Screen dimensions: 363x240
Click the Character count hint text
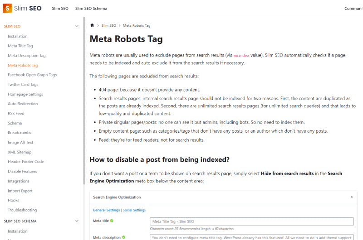tap(192, 229)
